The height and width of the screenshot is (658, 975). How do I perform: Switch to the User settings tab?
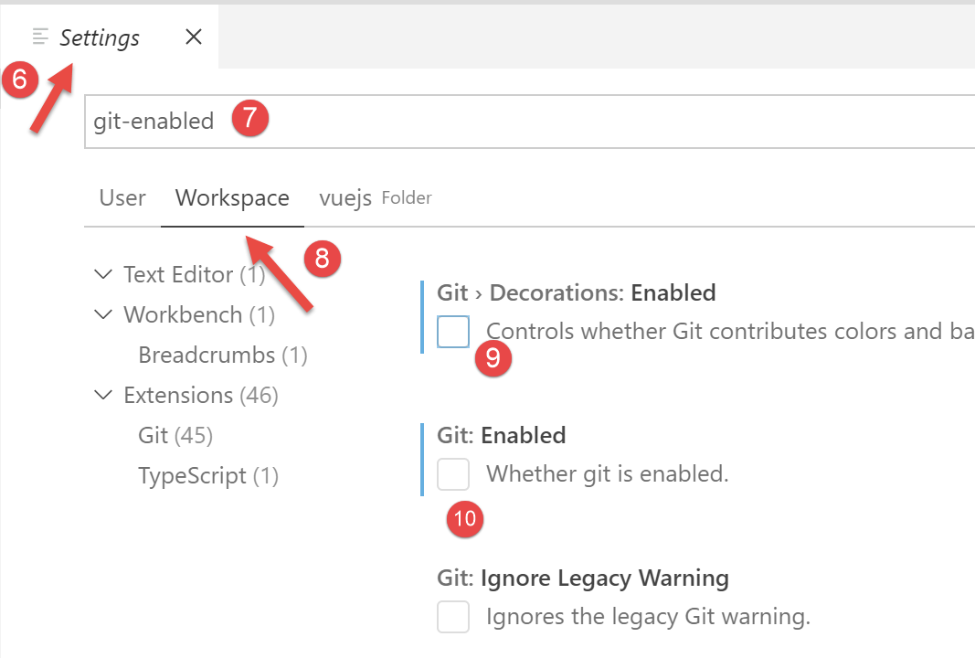point(122,197)
